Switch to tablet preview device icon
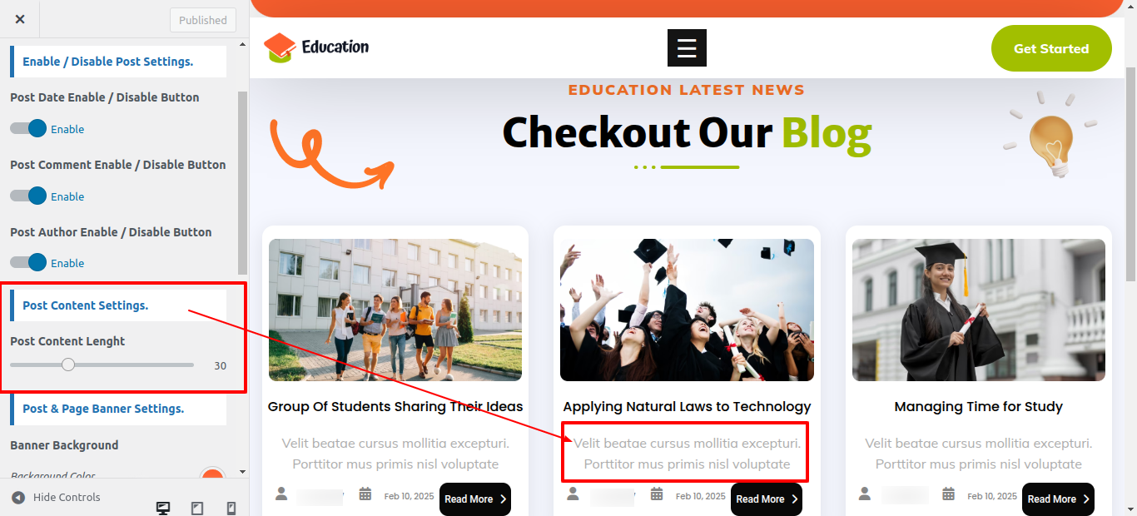This screenshot has height=516, width=1137. click(197, 509)
